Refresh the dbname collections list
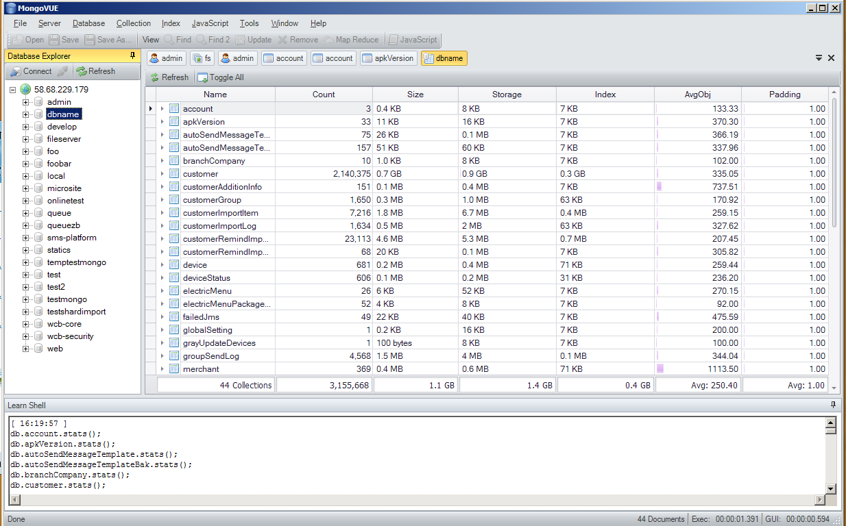The width and height of the screenshot is (846, 526). point(169,77)
